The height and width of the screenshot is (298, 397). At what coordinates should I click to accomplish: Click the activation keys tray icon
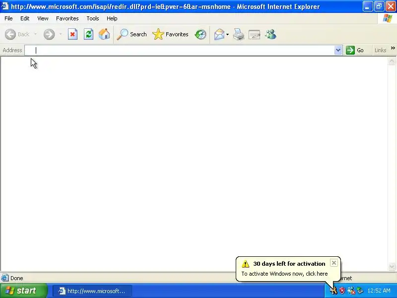point(333,291)
